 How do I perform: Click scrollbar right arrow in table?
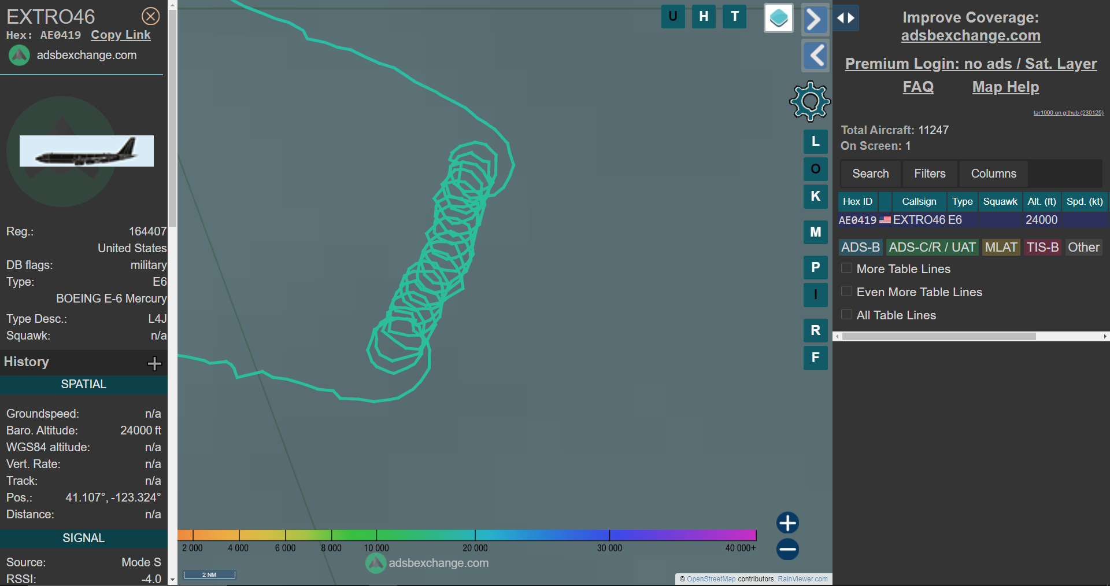(1105, 336)
